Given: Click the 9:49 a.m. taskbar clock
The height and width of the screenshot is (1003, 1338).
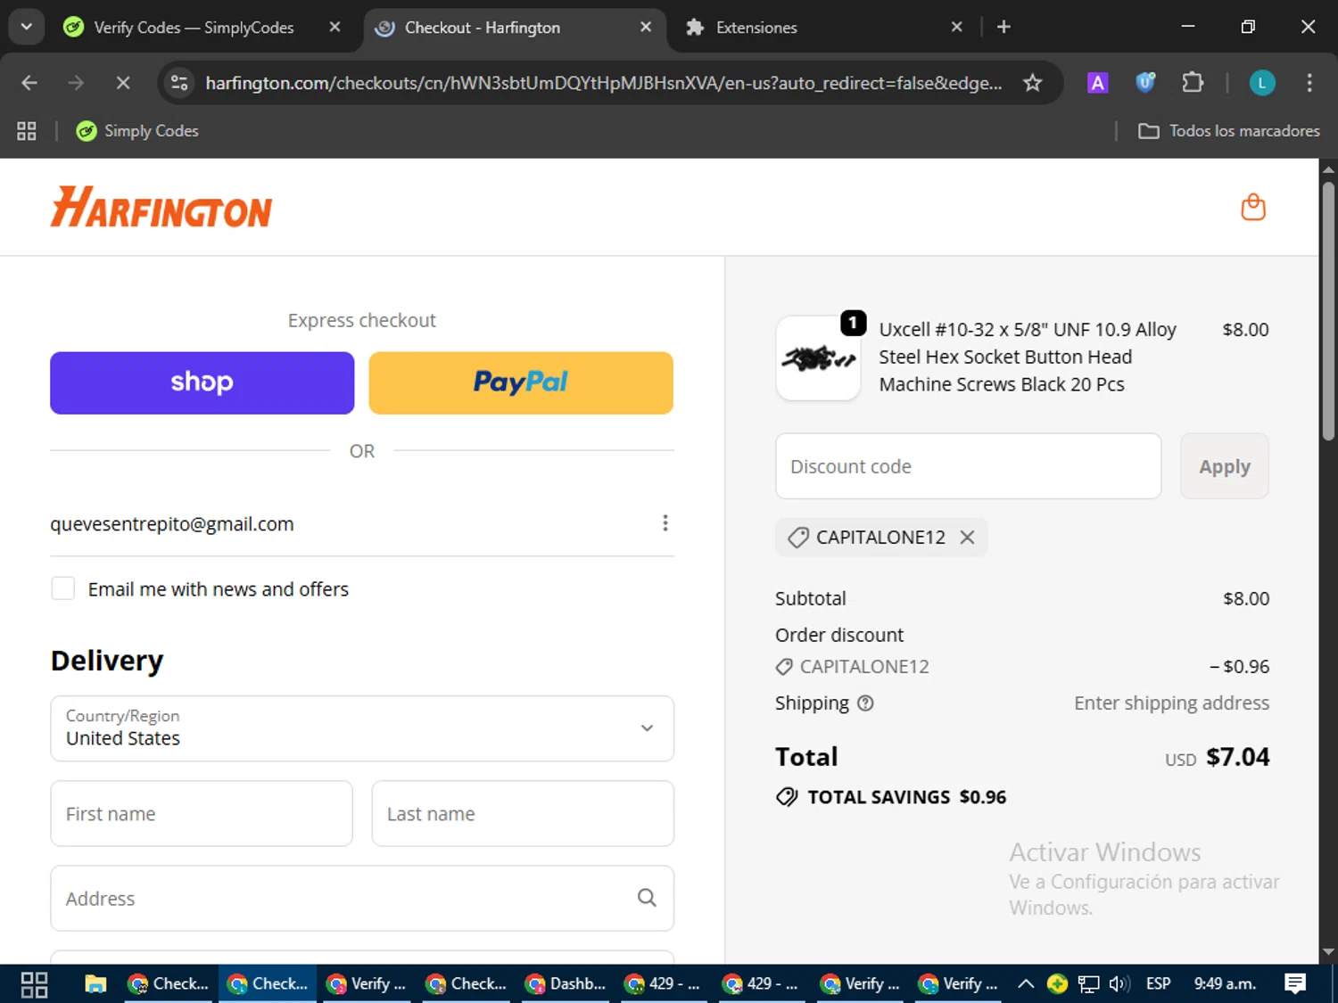Looking at the screenshot, I should [1225, 984].
